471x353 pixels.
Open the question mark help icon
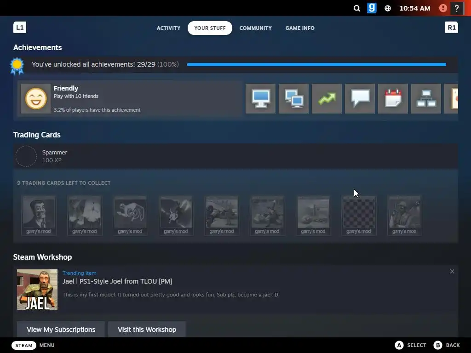click(457, 8)
